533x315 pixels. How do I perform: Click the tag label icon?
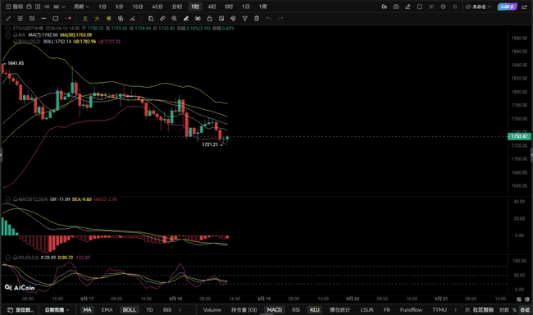(x=233, y=18)
